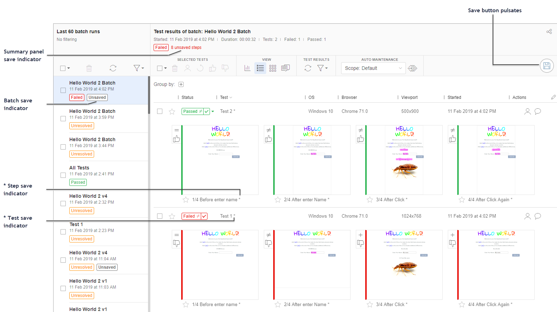This screenshot has height=312, width=557.
Task: Click the share icon in header
Action: [x=549, y=32]
